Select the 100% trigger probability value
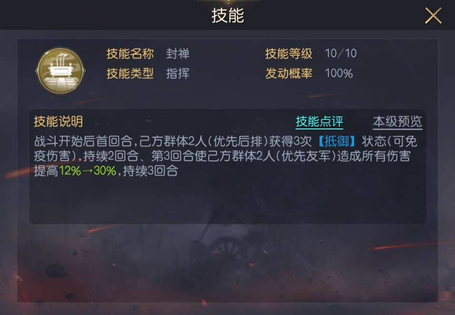The width and height of the screenshot is (455, 315). click(339, 73)
